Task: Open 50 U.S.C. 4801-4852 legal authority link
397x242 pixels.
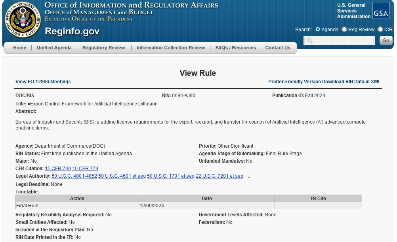Action: coord(74,176)
